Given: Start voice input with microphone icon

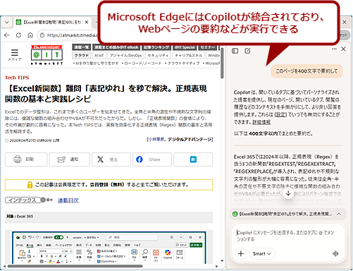Looking at the screenshot, I should click(x=335, y=253).
